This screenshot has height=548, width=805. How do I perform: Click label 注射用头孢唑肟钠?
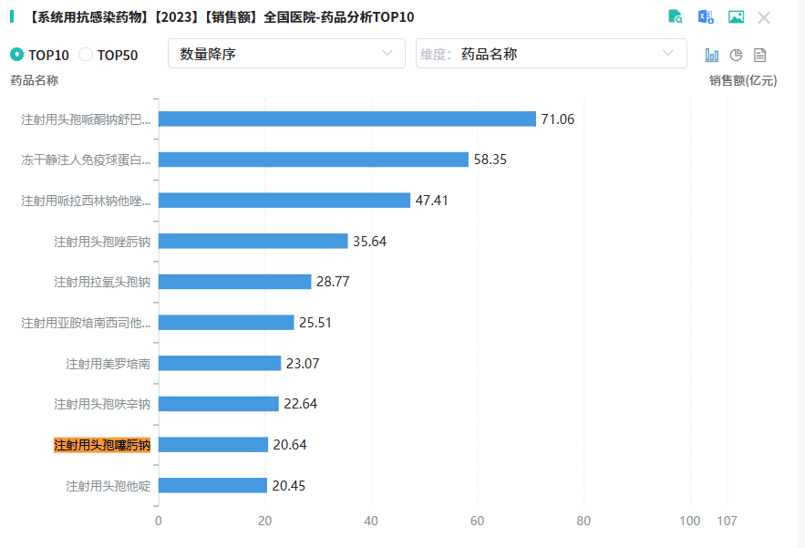pos(102,242)
